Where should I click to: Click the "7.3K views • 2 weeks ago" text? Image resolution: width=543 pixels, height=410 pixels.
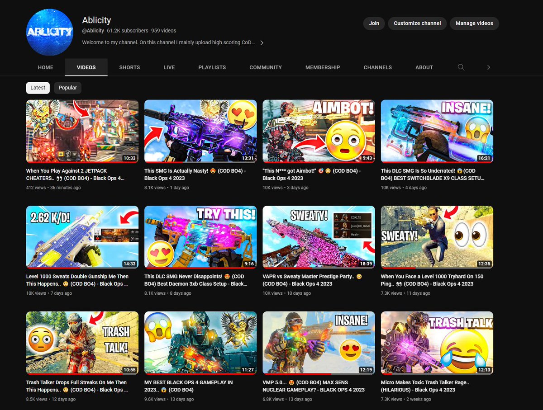coord(406,399)
